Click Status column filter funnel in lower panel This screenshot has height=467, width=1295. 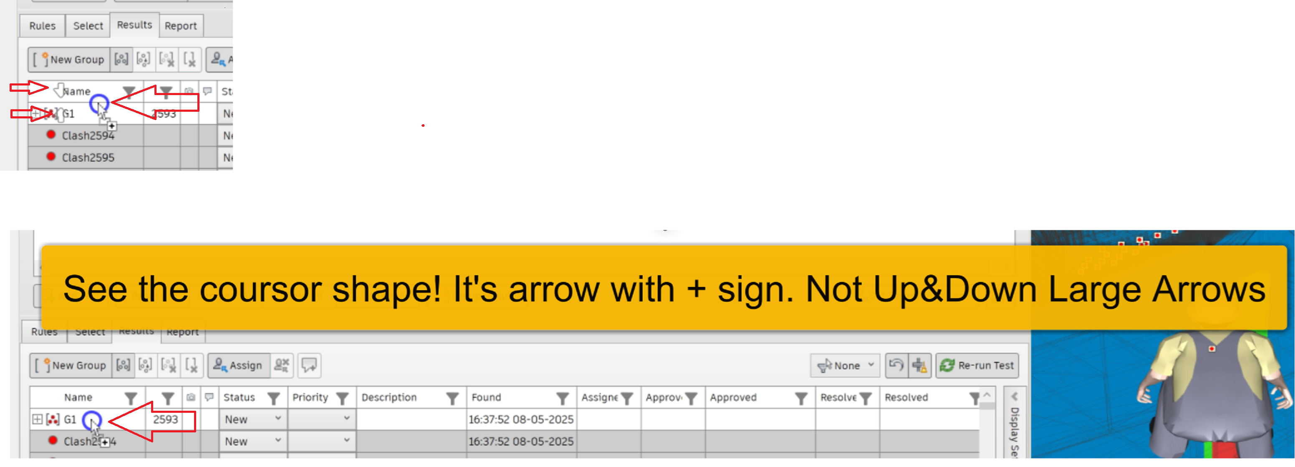pos(273,398)
